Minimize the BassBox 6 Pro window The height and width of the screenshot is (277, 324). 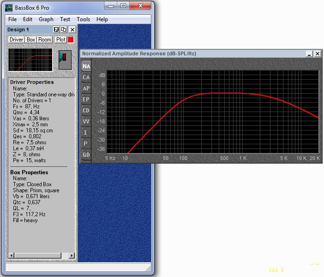pyautogui.click(x=111, y=6)
